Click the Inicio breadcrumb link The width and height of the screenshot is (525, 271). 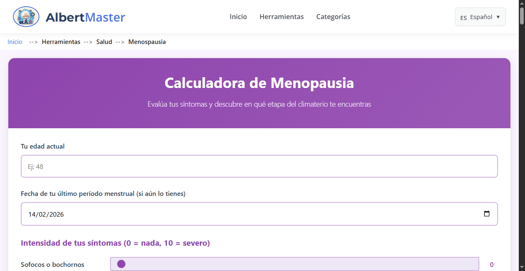pyautogui.click(x=15, y=42)
